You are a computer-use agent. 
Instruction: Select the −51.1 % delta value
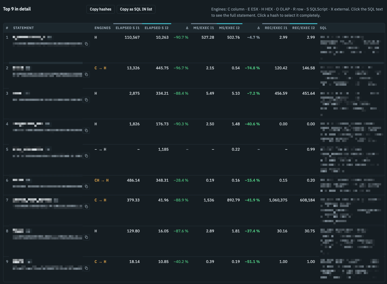(252, 262)
